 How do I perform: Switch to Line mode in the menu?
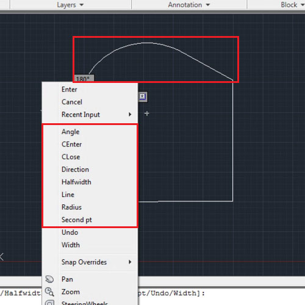click(x=90, y=195)
